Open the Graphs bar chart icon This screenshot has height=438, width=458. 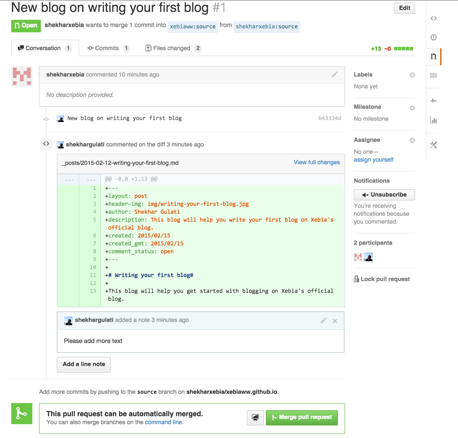click(434, 120)
